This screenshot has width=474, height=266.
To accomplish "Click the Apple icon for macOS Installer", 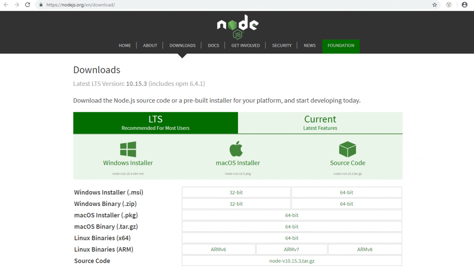I will pos(237,148).
